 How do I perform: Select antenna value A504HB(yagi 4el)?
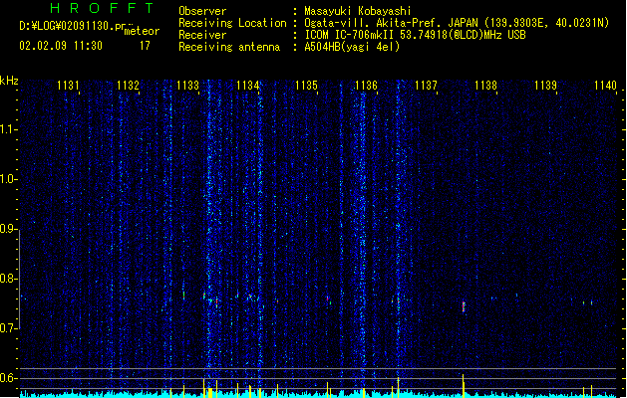pos(352,47)
